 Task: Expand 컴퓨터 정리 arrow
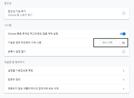[124, 80]
